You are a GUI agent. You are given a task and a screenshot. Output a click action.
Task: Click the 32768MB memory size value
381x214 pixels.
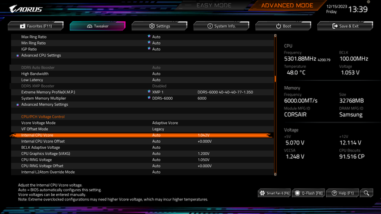(352, 100)
